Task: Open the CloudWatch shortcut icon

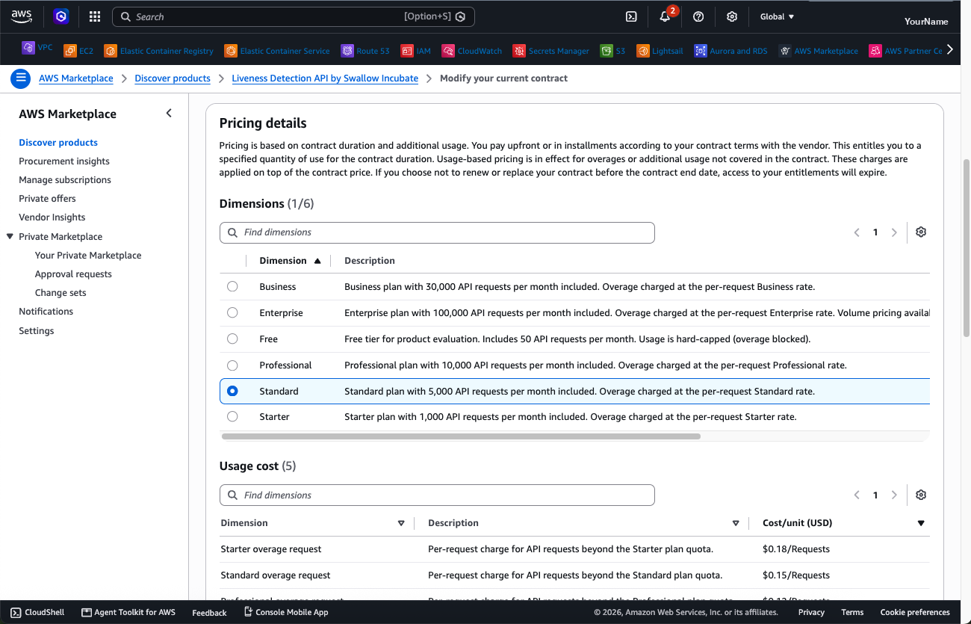Action: [x=448, y=51]
